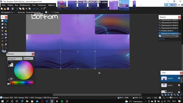Click the Windows Start button
This screenshot has width=183, height=103.
pos(2,101)
